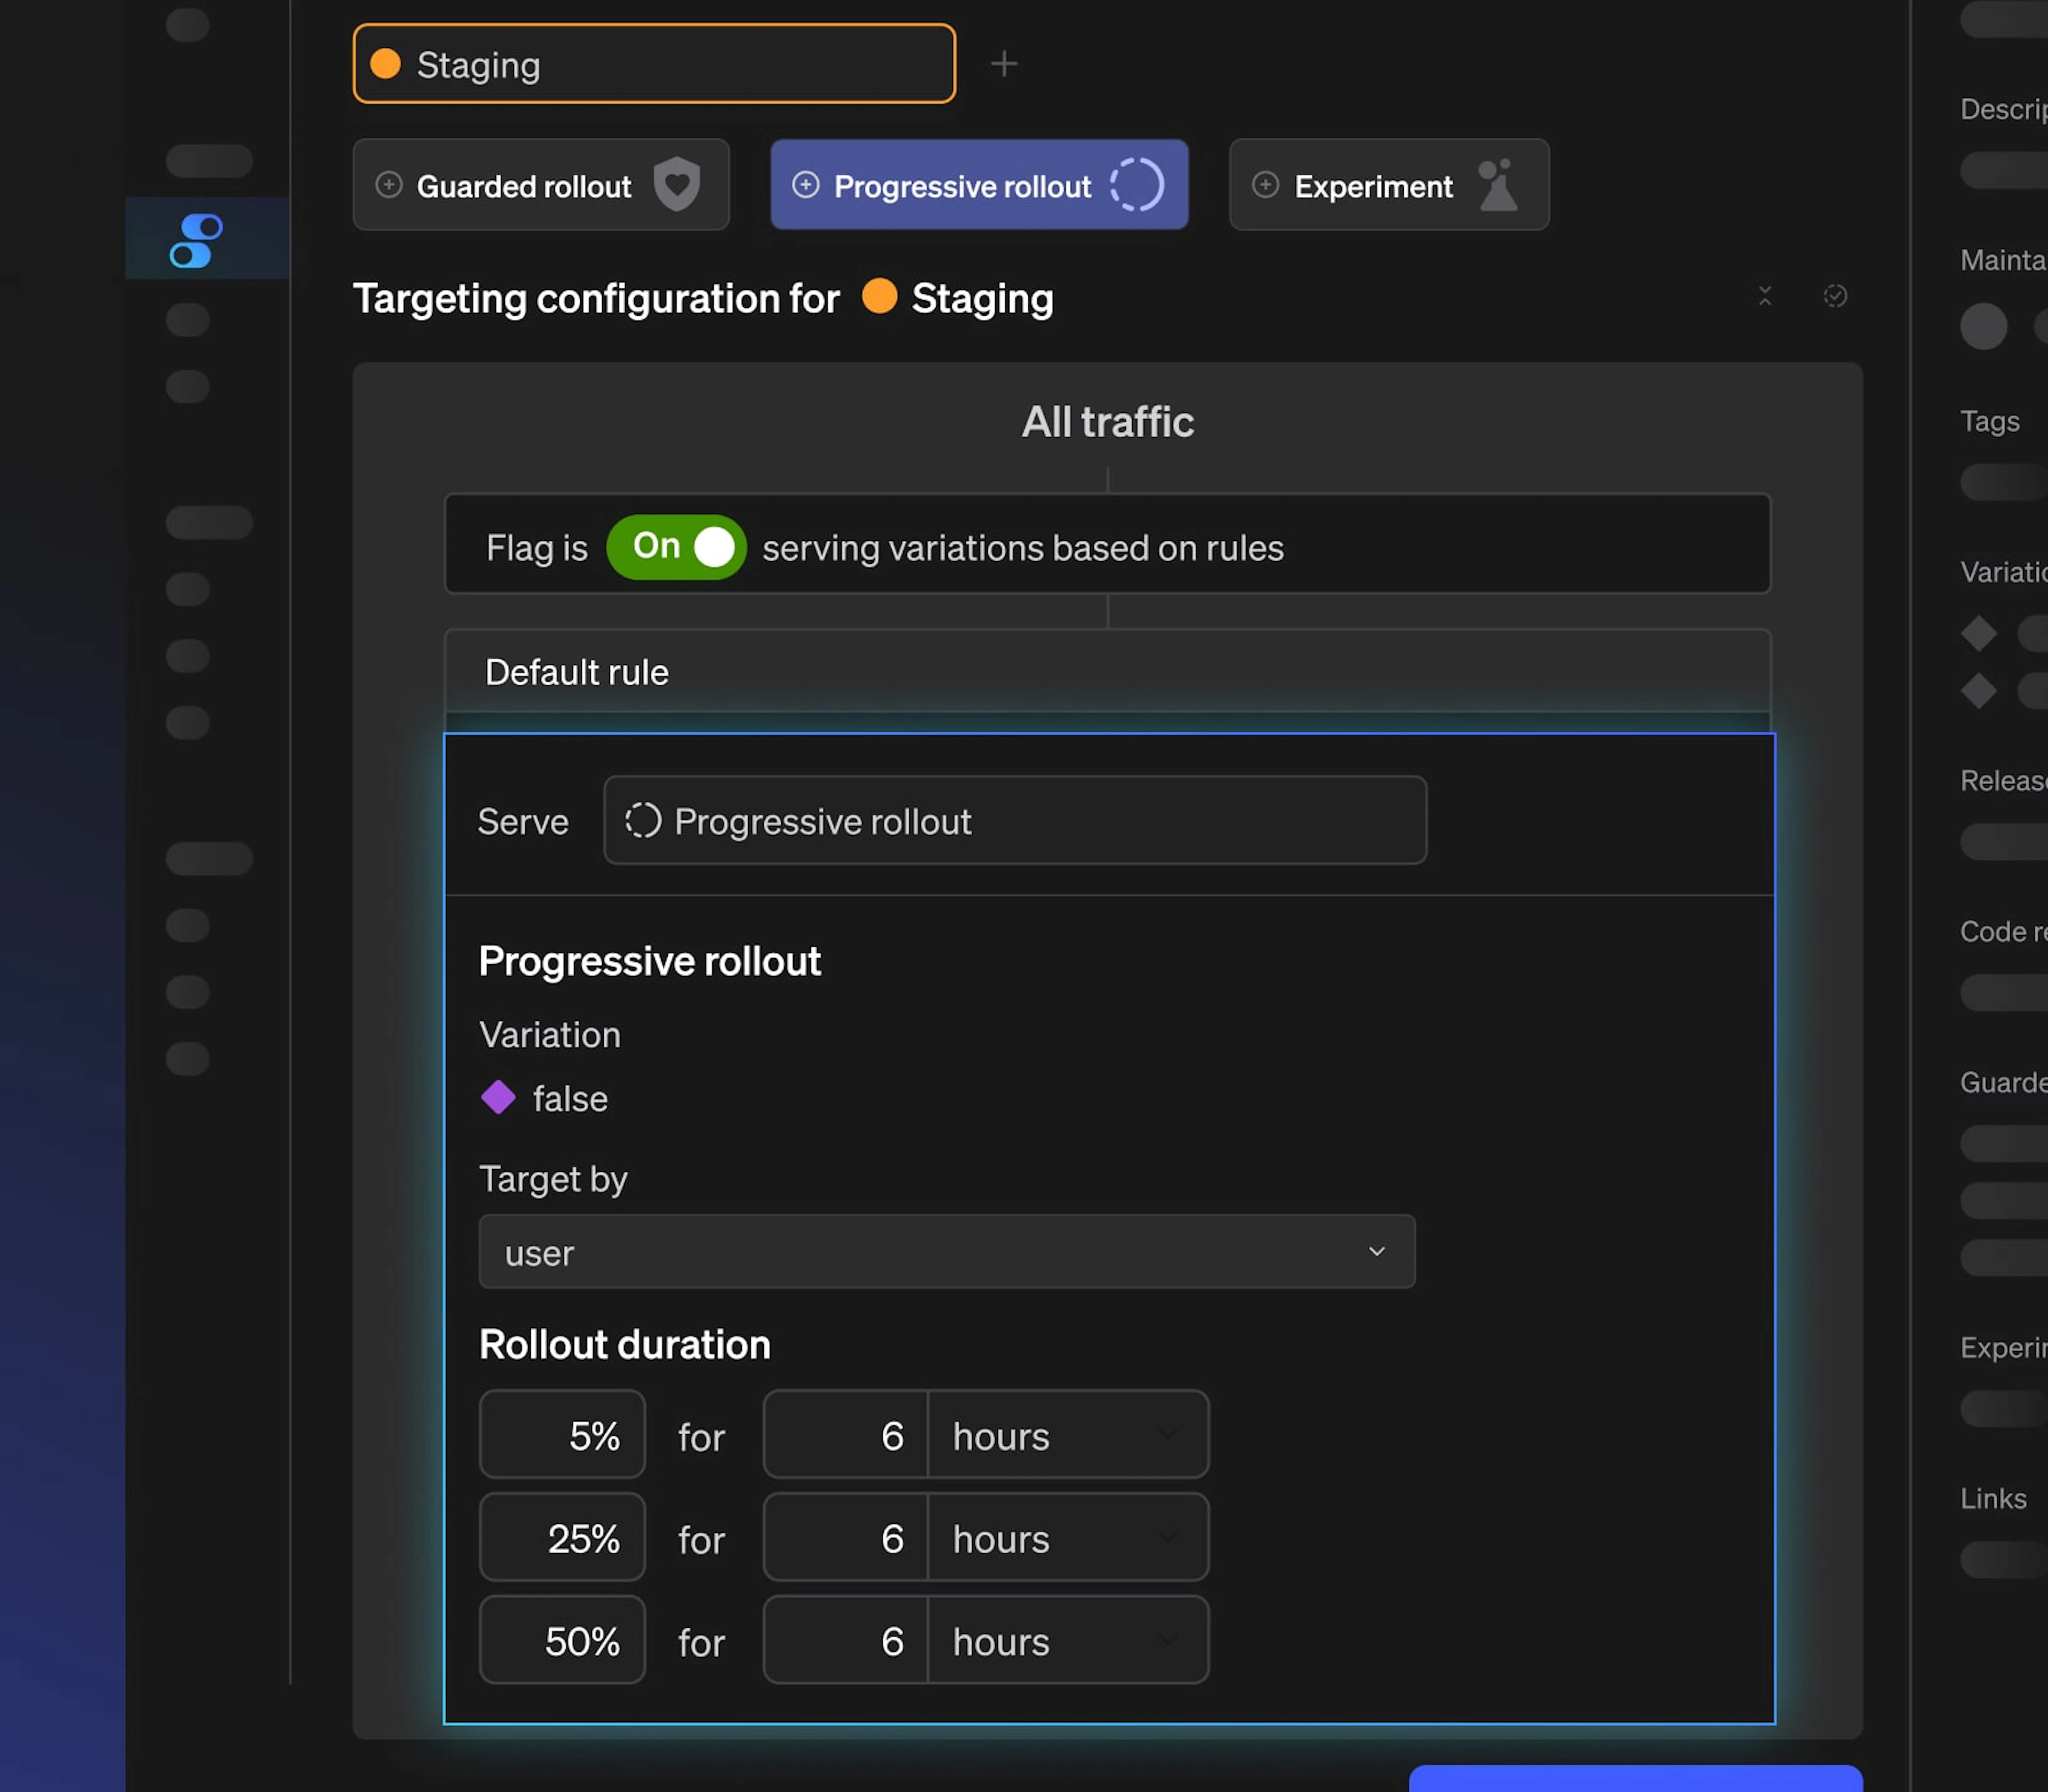The image size is (2048, 1792).
Task: Click the dashed checkmark circle icon
Action: (1834, 296)
